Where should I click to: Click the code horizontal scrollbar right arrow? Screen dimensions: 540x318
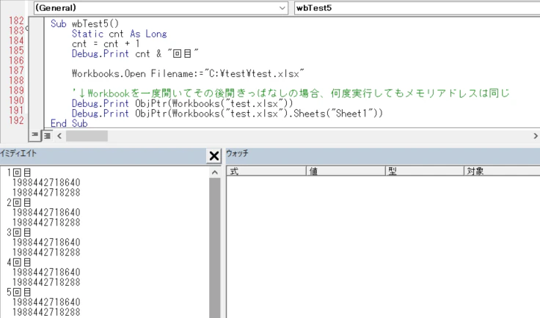[535, 136]
